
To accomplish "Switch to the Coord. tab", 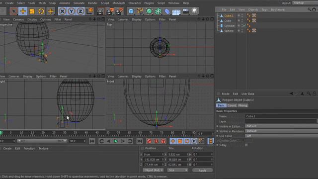I will pos(232,105).
